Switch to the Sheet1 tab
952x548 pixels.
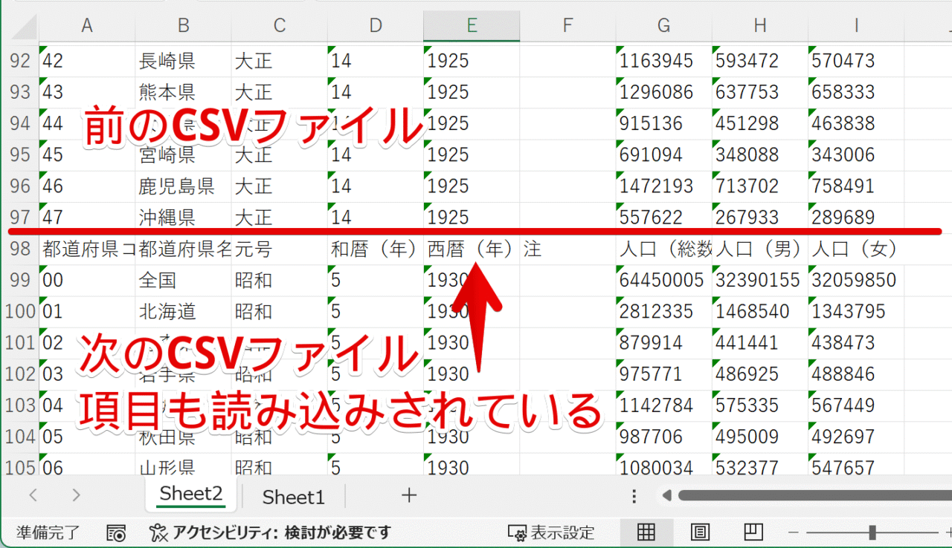[x=293, y=495]
